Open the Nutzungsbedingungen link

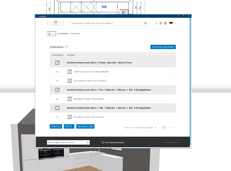(x=114, y=142)
